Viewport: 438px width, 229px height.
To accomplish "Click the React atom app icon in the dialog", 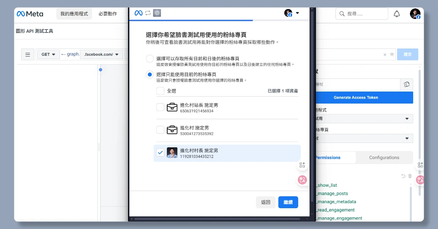I will pyautogui.click(x=157, y=13).
